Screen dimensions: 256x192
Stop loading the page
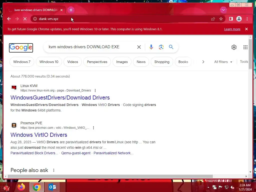25,19
